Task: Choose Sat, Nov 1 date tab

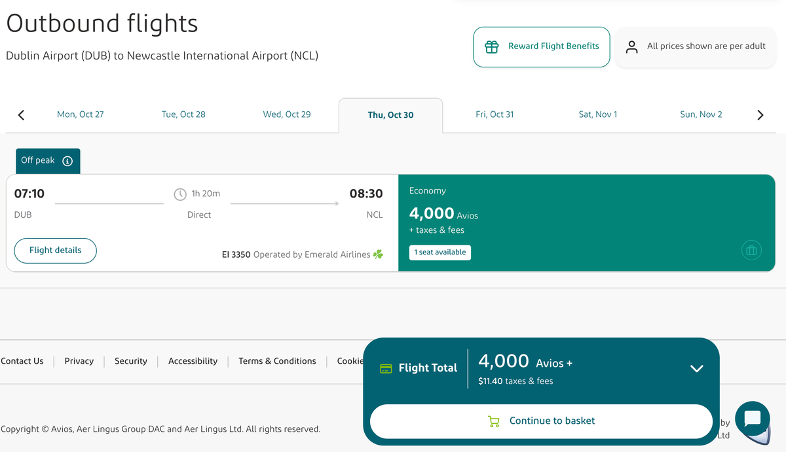Action: (597, 114)
